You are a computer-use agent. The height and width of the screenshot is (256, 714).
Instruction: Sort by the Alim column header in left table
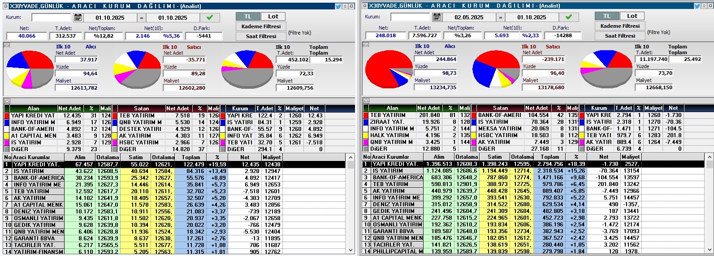80,157
